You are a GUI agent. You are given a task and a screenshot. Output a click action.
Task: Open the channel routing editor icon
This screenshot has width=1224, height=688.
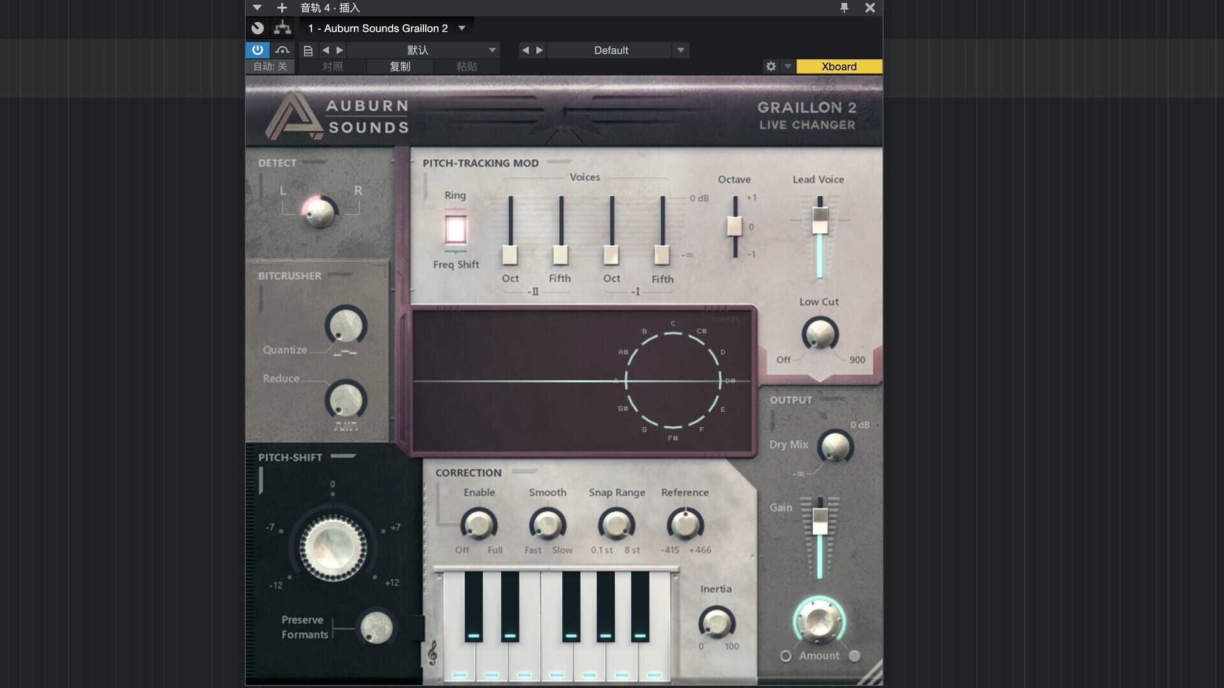[x=282, y=28]
